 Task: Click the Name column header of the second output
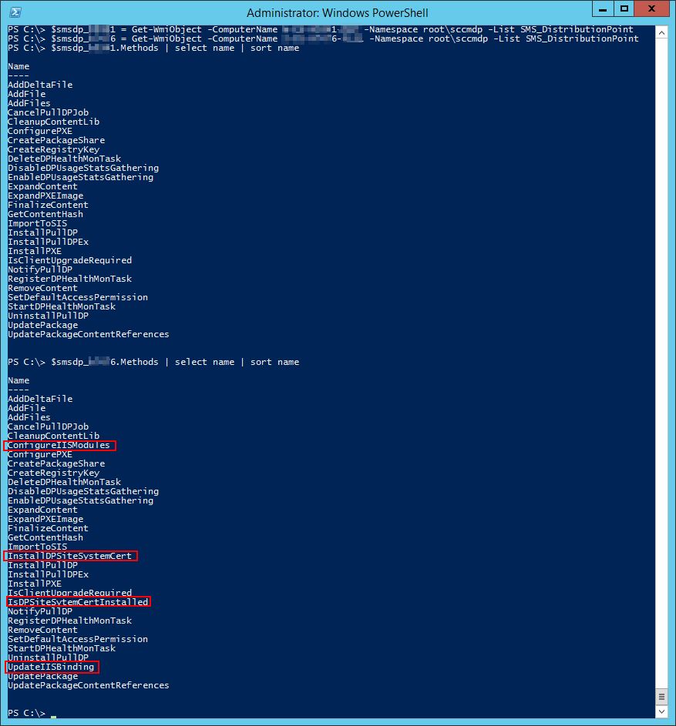(18, 380)
